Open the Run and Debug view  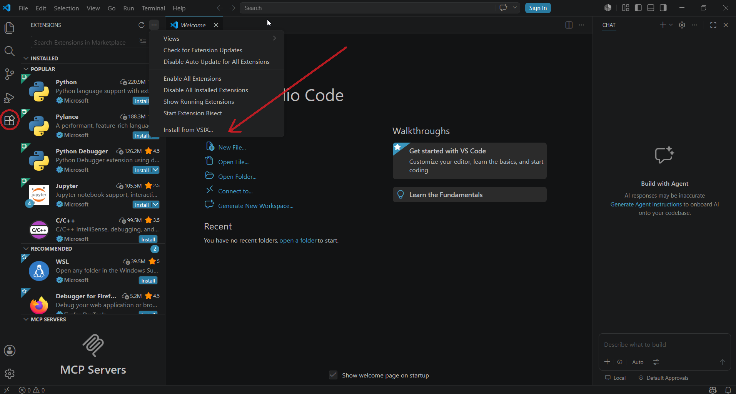10,98
